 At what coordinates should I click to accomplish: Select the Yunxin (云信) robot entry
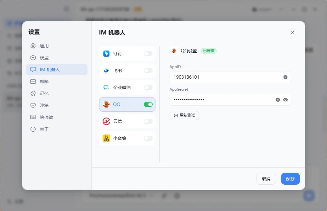[x=121, y=121]
